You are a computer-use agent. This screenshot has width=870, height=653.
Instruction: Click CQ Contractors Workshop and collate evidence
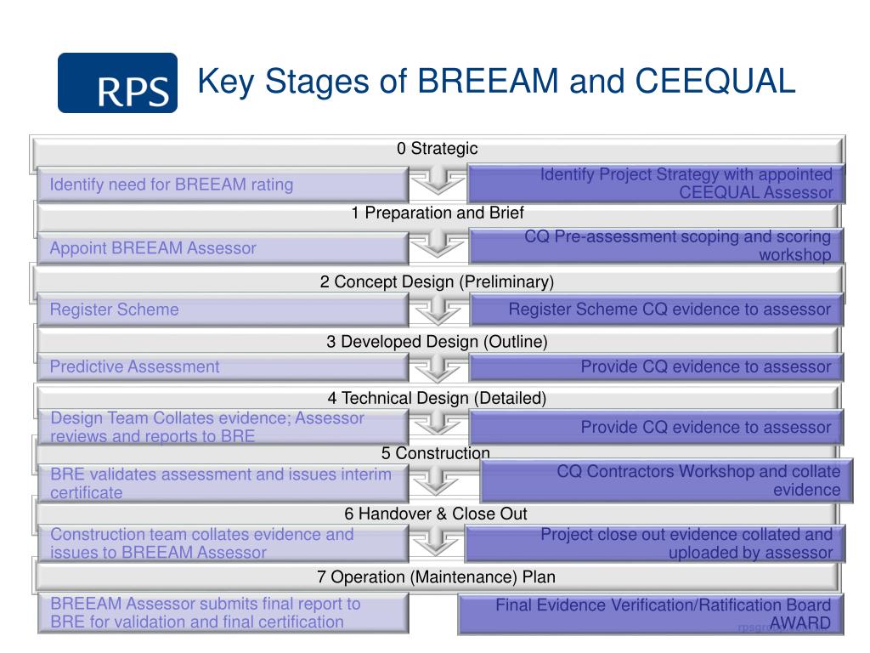tap(666, 481)
